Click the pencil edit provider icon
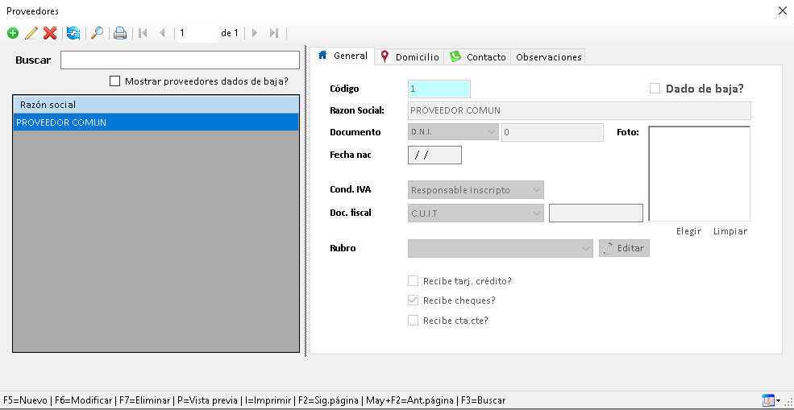 (31, 33)
